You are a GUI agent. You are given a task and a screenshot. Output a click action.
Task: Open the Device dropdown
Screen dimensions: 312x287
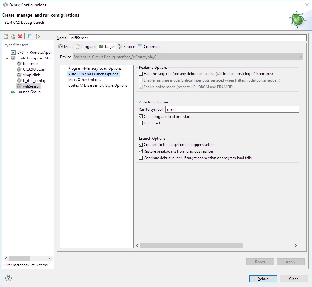(188, 57)
